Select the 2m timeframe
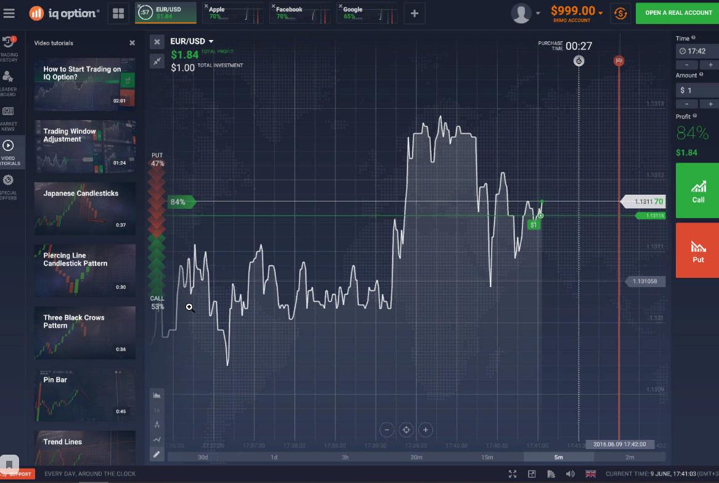 (x=630, y=457)
